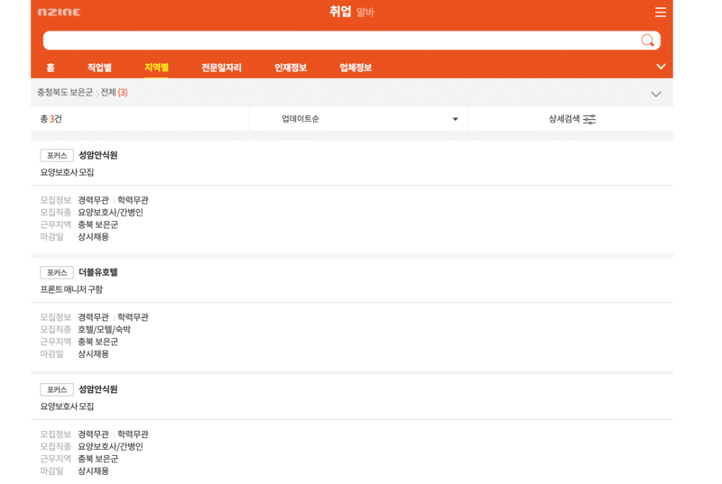Open 프론트 매니저 구함 job title
The image size is (722, 484).
[71, 289]
